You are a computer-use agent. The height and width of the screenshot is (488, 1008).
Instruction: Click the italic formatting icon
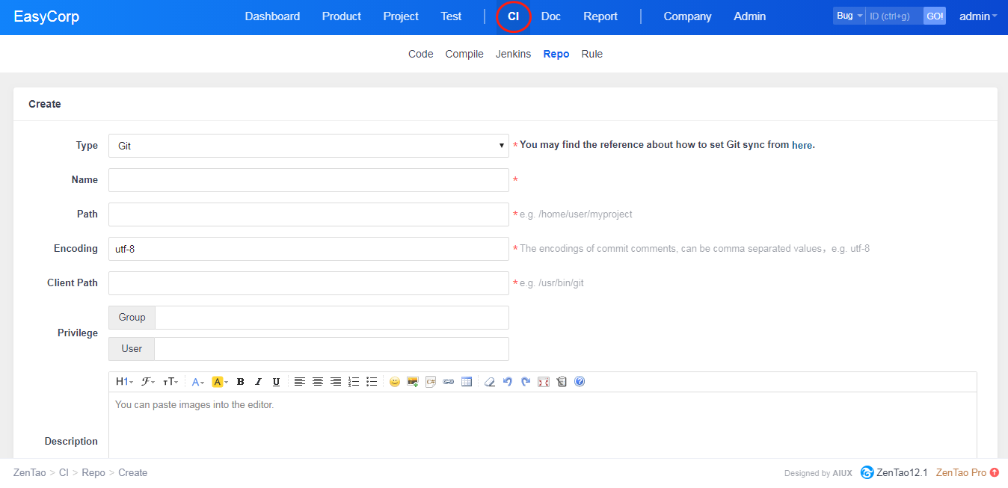point(258,382)
